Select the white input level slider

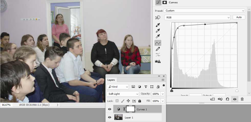pyautogui.click(x=237, y=91)
